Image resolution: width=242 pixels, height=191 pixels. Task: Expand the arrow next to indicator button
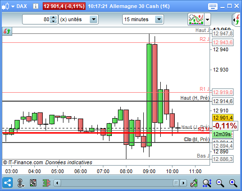coord(207,19)
